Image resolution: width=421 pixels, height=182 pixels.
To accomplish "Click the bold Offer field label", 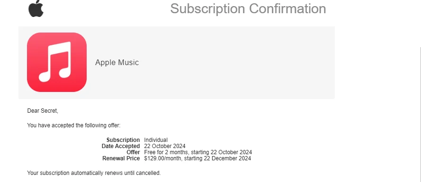I will [x=133, y=152].
